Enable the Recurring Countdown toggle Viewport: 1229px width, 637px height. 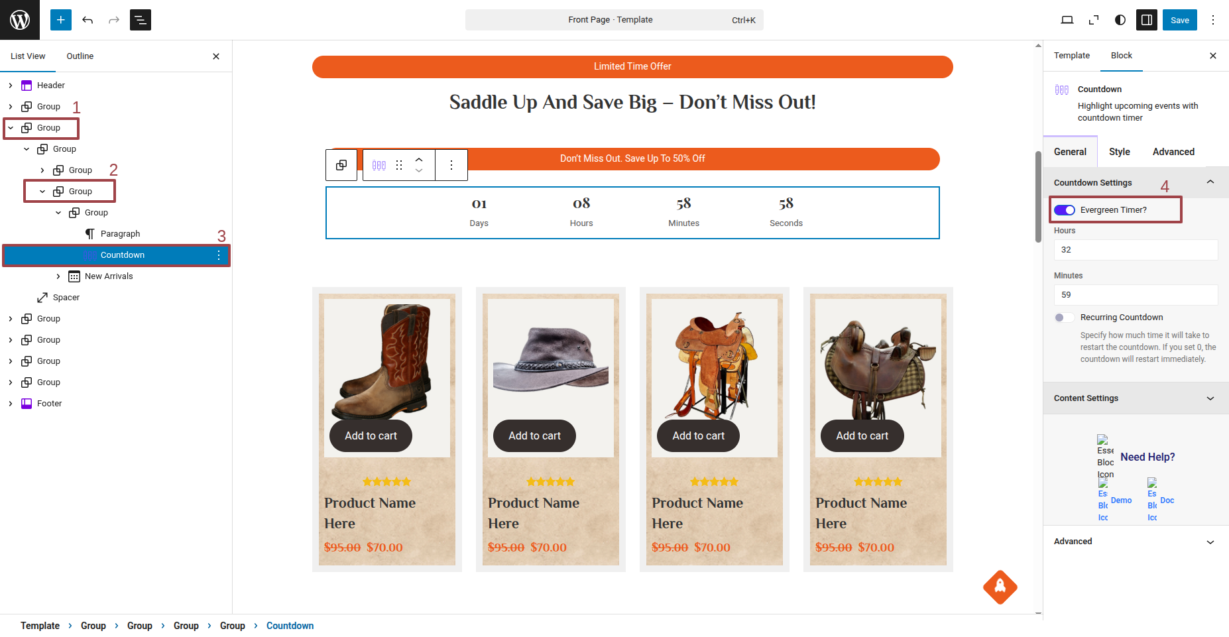click(x=1063, y=318)
